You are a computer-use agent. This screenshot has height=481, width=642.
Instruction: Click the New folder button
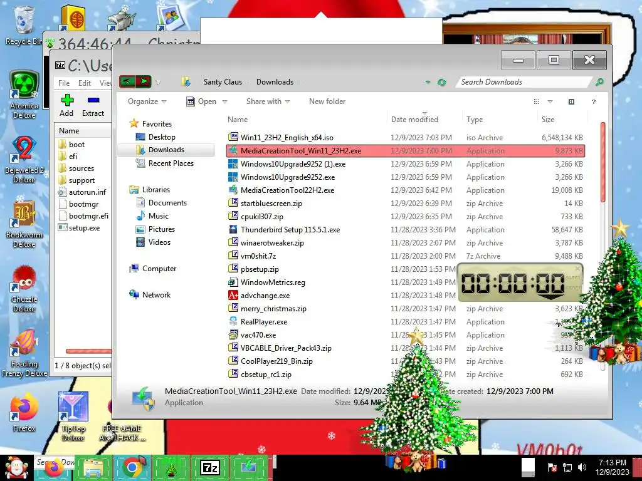pos(327,101)
